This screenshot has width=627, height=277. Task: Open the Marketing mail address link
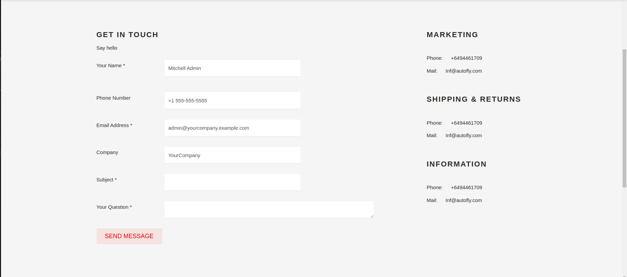pos(463,71)
